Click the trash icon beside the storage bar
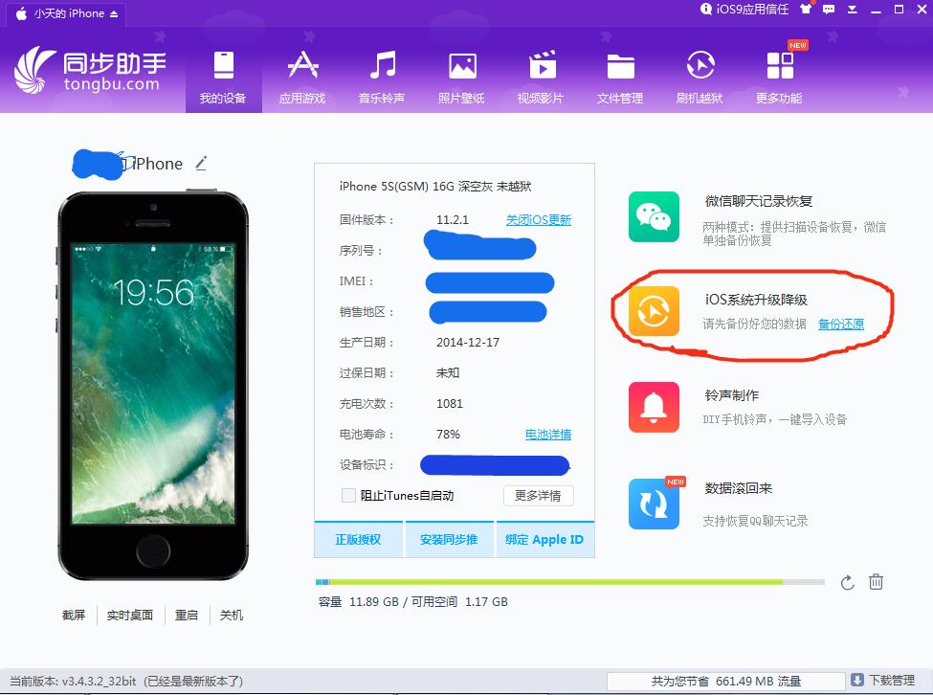 pos(876,582)
